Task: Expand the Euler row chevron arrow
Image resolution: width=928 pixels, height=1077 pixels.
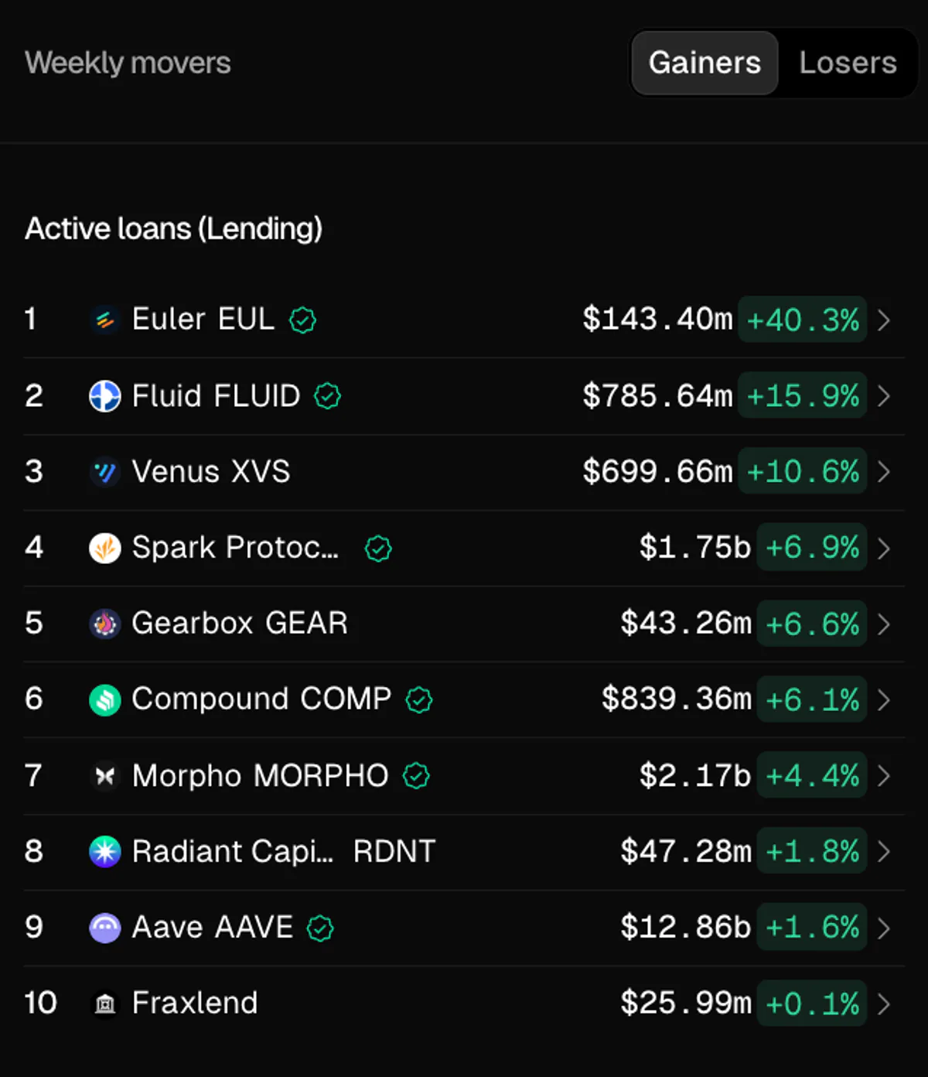Action: (x=885, y=320)
